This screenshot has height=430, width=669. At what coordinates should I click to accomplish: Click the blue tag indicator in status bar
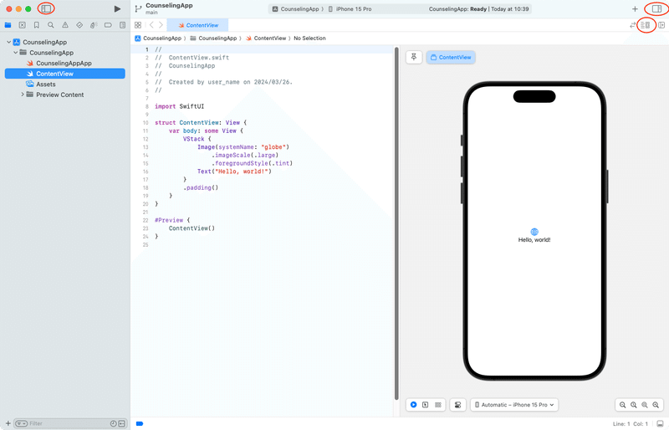click(140, 423)
